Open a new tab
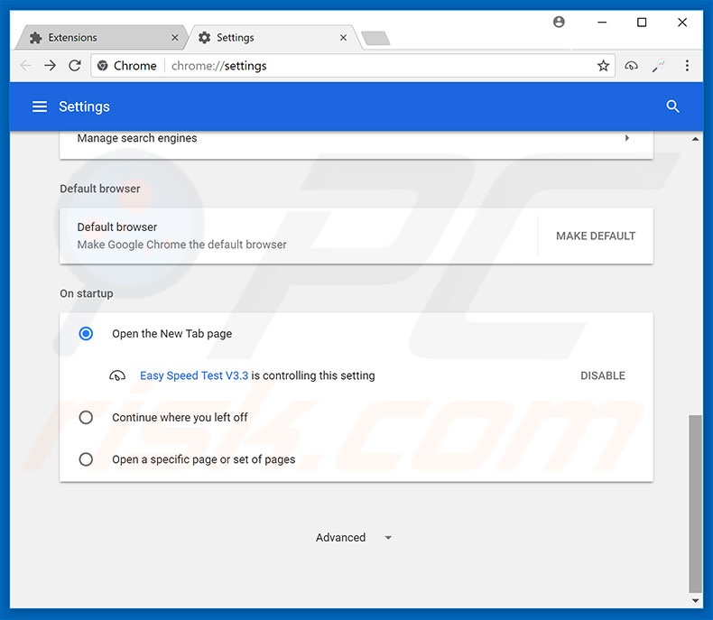This screenshot has height=620, width=713. pos(375,38)
